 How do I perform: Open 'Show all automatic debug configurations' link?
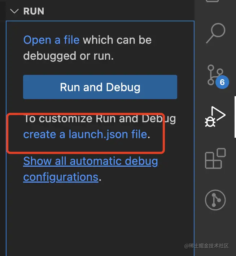coord(91,169)
